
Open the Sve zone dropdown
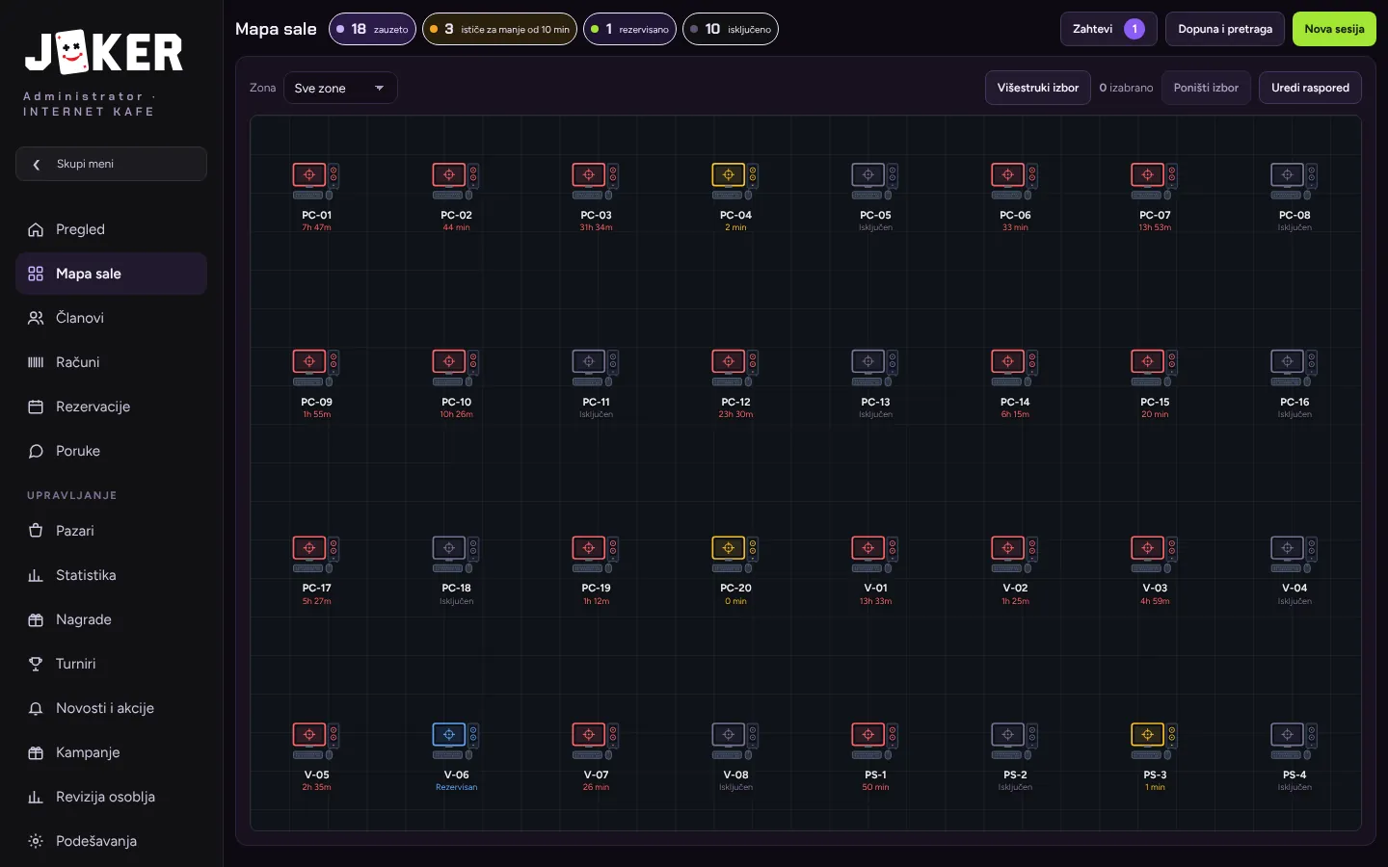(x=340, y=88)
